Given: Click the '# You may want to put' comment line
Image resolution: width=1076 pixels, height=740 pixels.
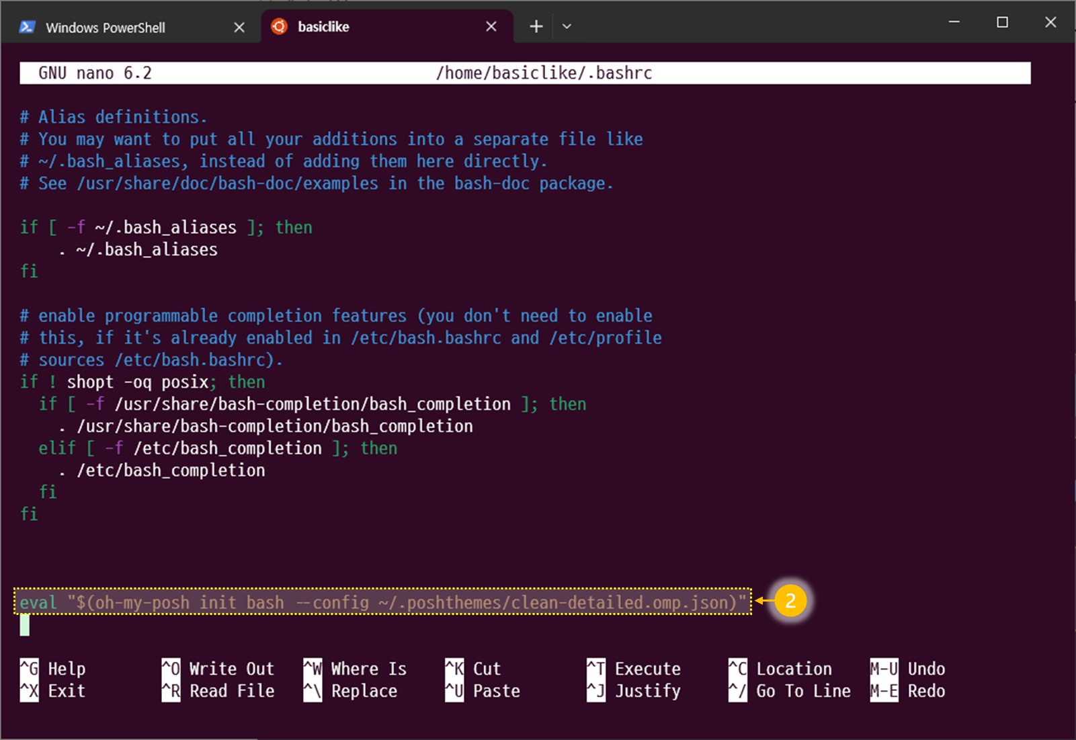Looking at the screenshot, I should 331,139.
